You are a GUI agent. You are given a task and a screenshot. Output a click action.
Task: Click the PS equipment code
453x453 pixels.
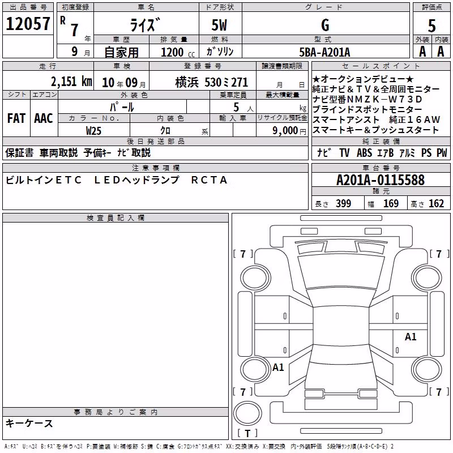tap(426, 153)
